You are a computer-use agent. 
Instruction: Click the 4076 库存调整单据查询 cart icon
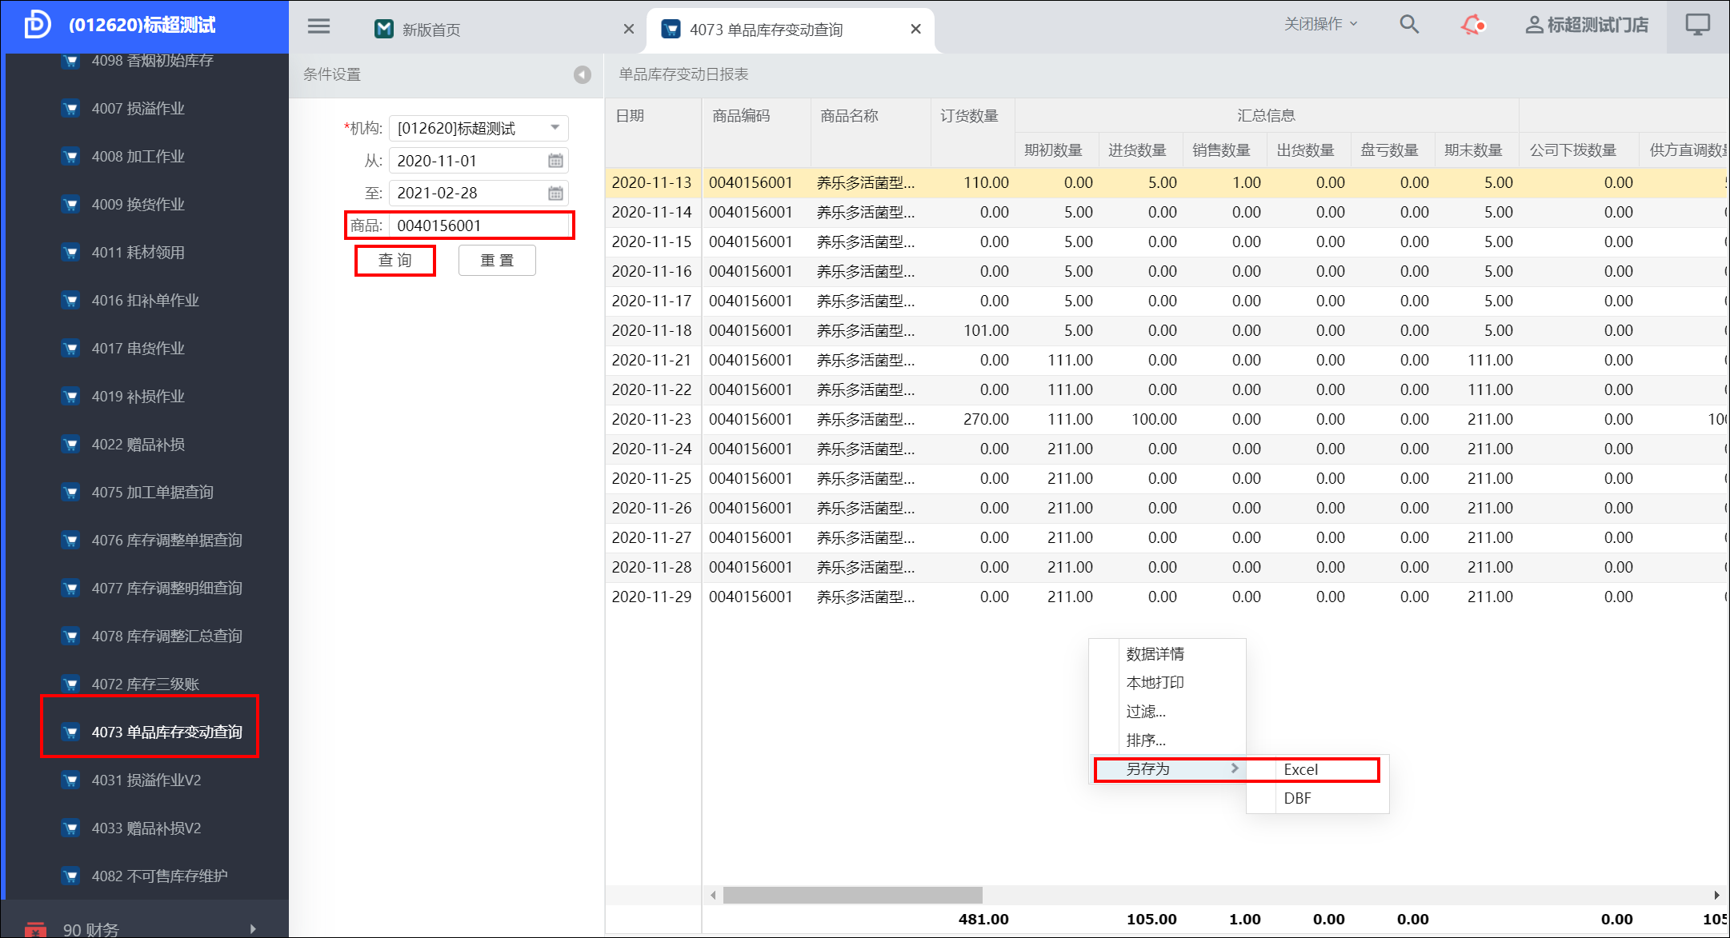pyautogui.click(x=71, y=541)
